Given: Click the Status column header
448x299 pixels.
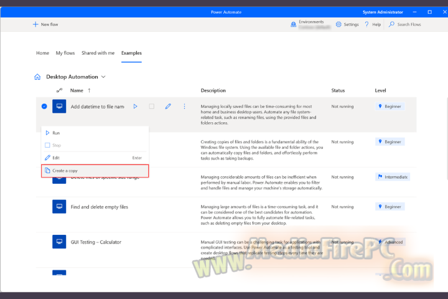Looking at the screenshot, I should 338,90.
